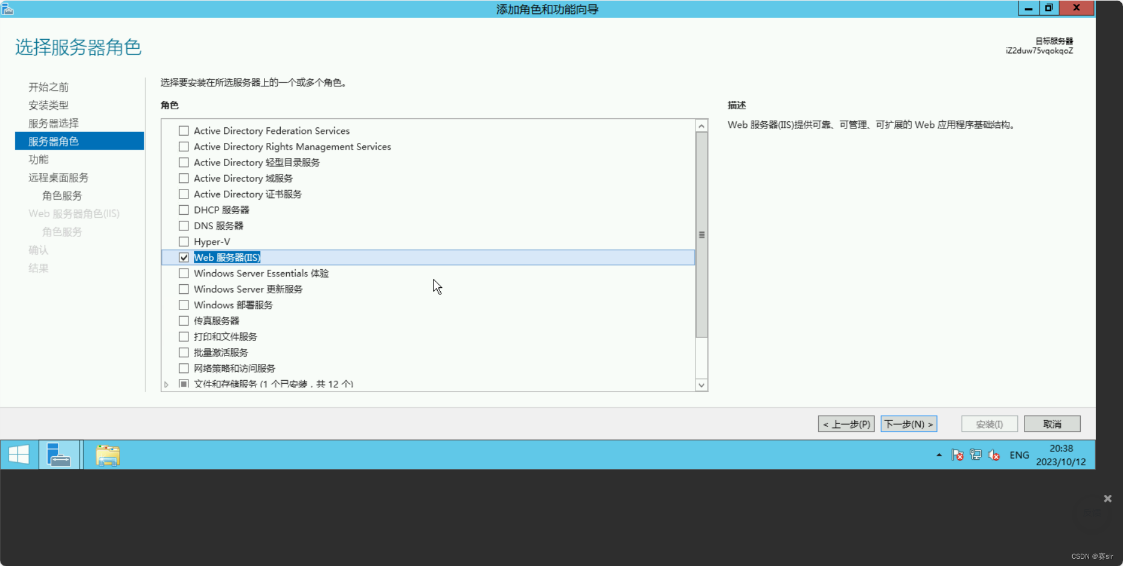The height and width of the screenshot is (566, 1123).
Task: Go to 安装类型 wizard step
Action: [49, 105]
